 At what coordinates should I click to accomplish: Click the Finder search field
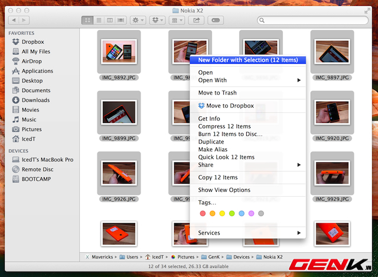click(312, 20)
